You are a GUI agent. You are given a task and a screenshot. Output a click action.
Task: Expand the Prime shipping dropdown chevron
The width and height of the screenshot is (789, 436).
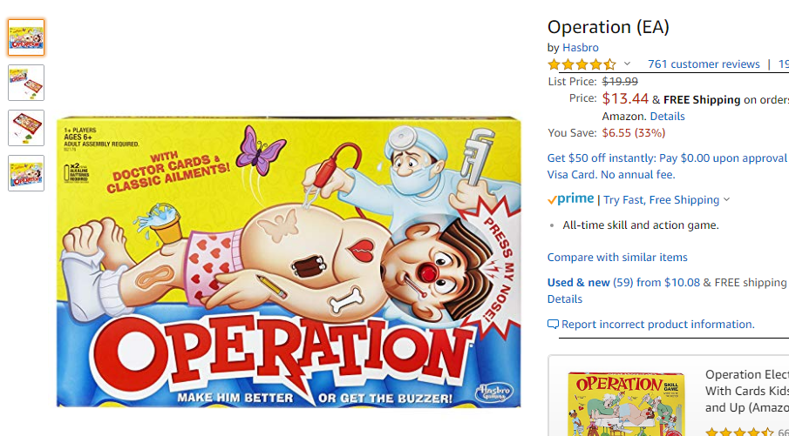coord(726,199)
